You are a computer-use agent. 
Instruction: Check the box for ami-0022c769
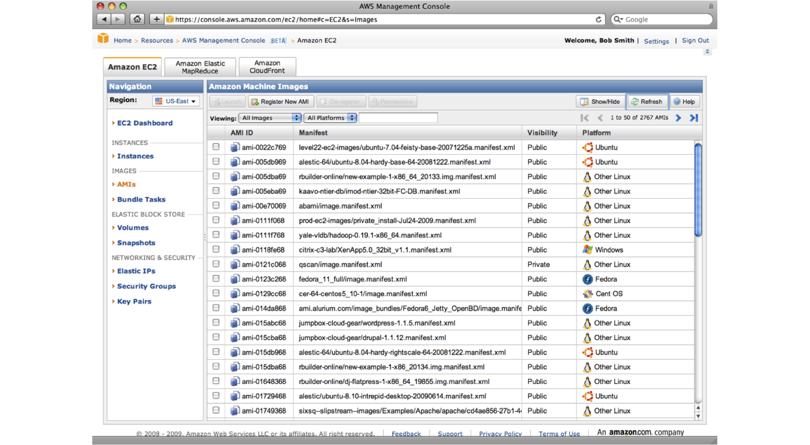click(x=216, y=147)
